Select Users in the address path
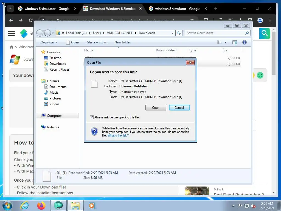The width and height of the screenshot is (281, 211). point(97,33)
